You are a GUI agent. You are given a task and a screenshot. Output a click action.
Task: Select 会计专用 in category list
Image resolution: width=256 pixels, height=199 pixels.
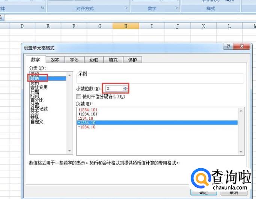[x=39, y=88]
